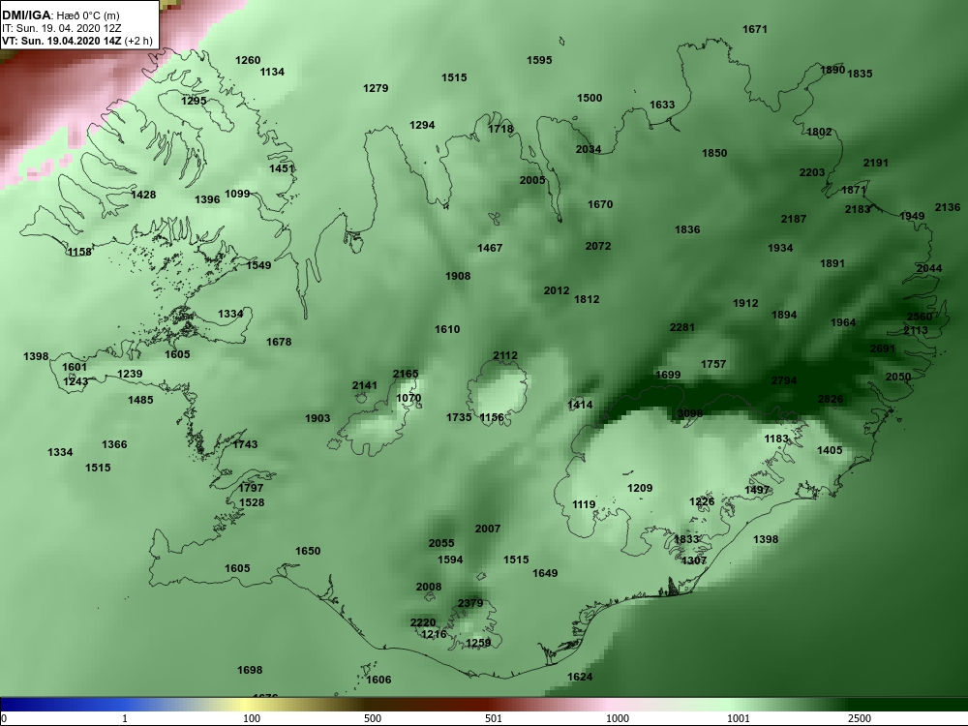This screenshot has height=726, width=968.
Task: Click the 500 label on color scale
Action: pyautogui.click(x=373, y=718)
